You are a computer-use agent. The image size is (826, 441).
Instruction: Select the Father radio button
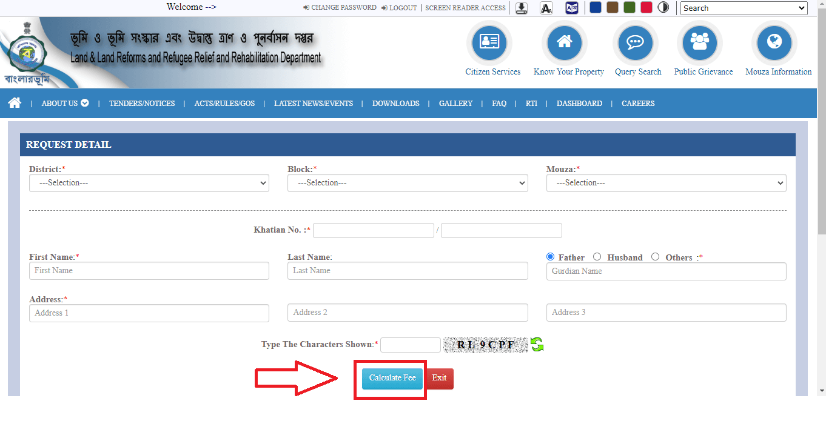click(551, 257)
